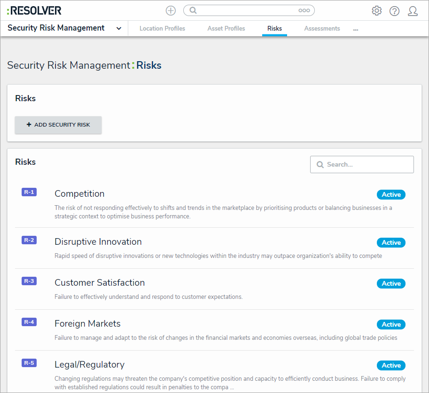Image resolution: width=429 pixels, height=393 pixels.
Task: Click the Competition risk description text
Action: 223,212
